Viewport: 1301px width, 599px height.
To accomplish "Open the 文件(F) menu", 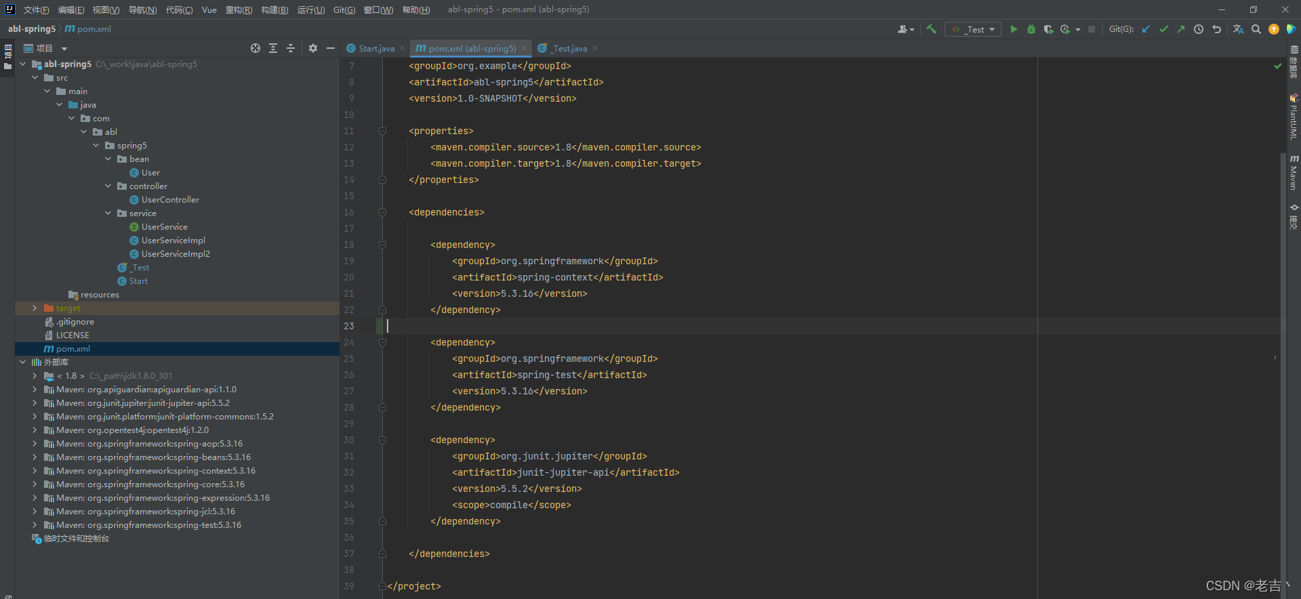I will (36, 9).
